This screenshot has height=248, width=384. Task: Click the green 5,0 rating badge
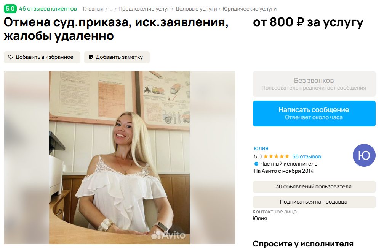pyautogui.click(x=10, y=9)
